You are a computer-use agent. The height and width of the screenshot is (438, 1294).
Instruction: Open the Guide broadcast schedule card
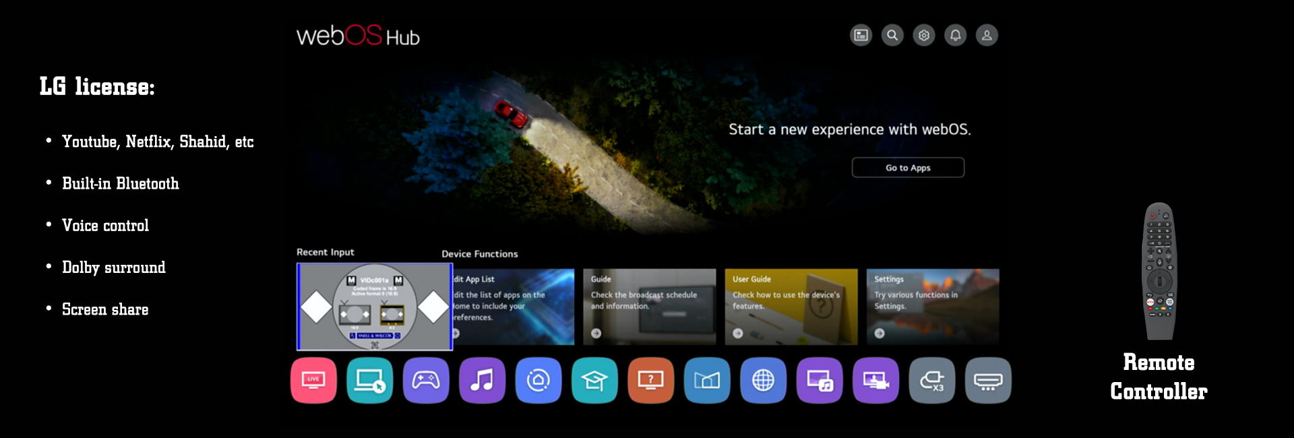tap(649, 307)
